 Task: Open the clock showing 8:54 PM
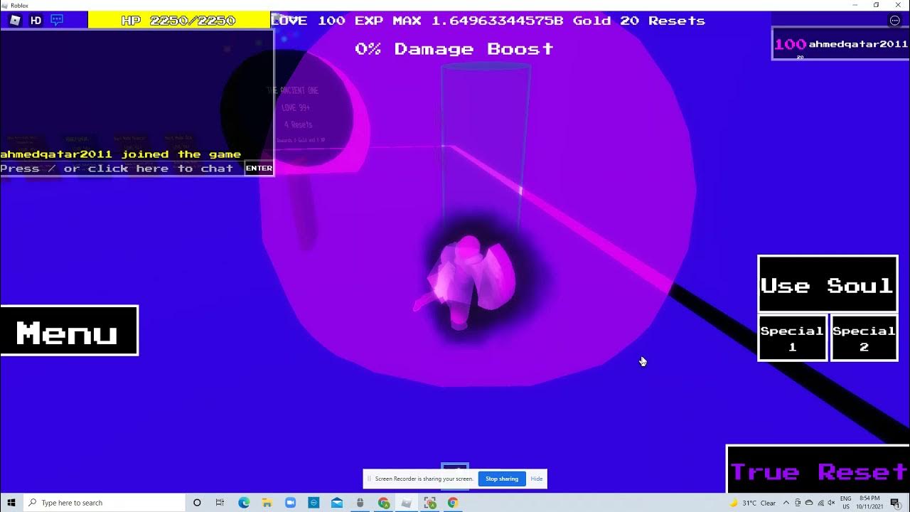(x=870, y=503)
